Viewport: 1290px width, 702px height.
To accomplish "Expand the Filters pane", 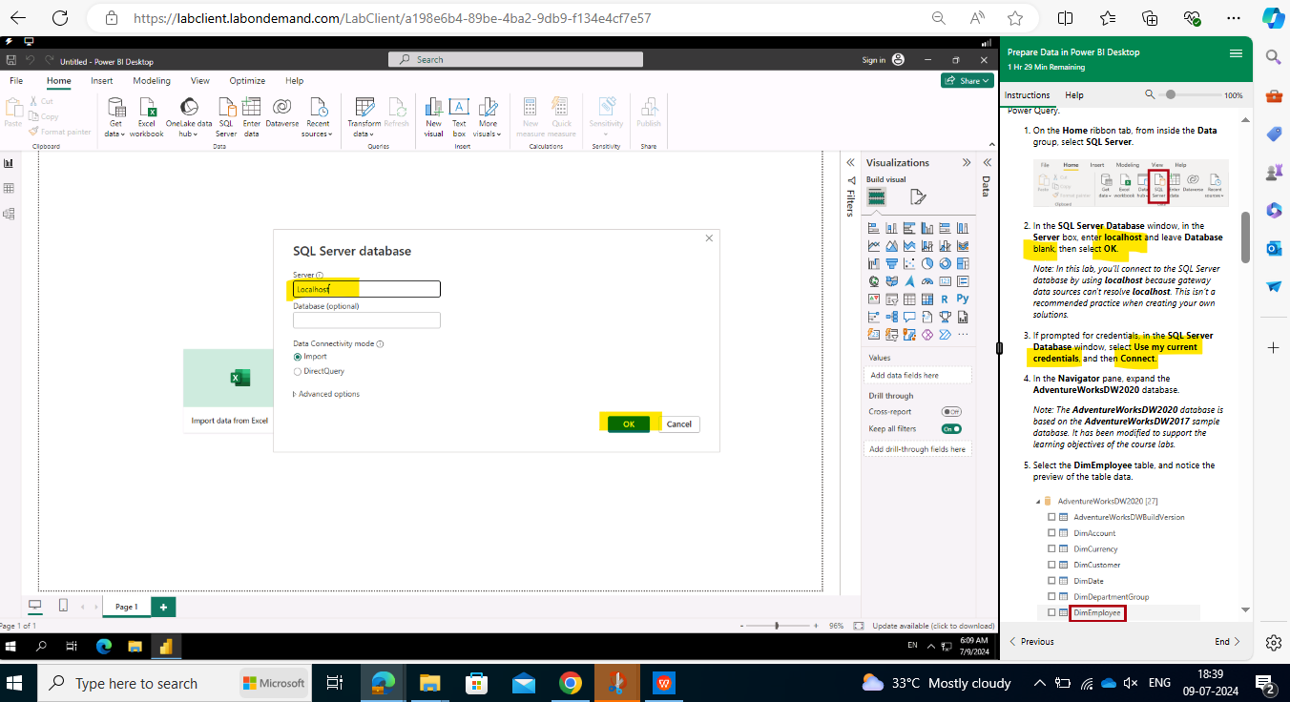I will [850, 163].
